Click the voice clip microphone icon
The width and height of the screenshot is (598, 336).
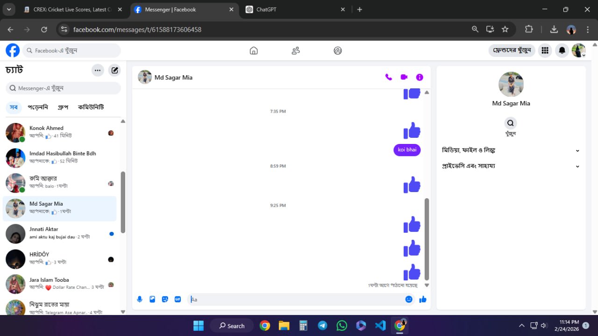click(140, 299)
